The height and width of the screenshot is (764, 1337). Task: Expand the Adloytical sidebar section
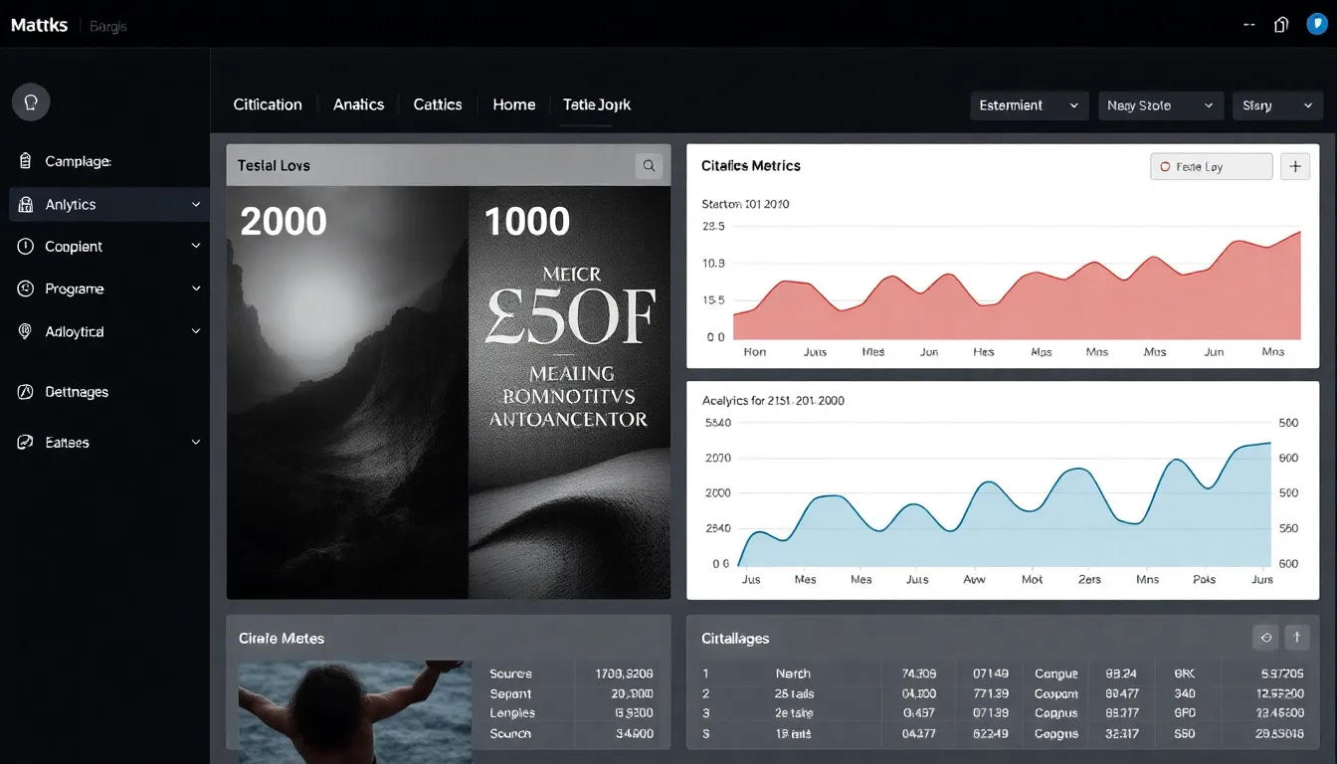[x=196, y=331]
